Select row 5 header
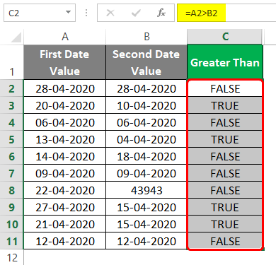 click(12, 139)
